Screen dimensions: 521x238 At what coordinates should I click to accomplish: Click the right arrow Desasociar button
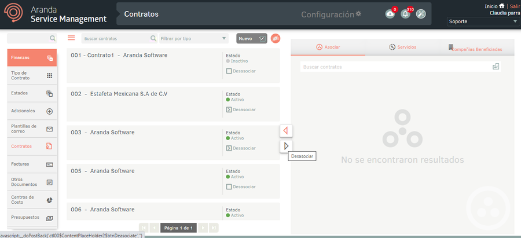click(x=286, y=145)
